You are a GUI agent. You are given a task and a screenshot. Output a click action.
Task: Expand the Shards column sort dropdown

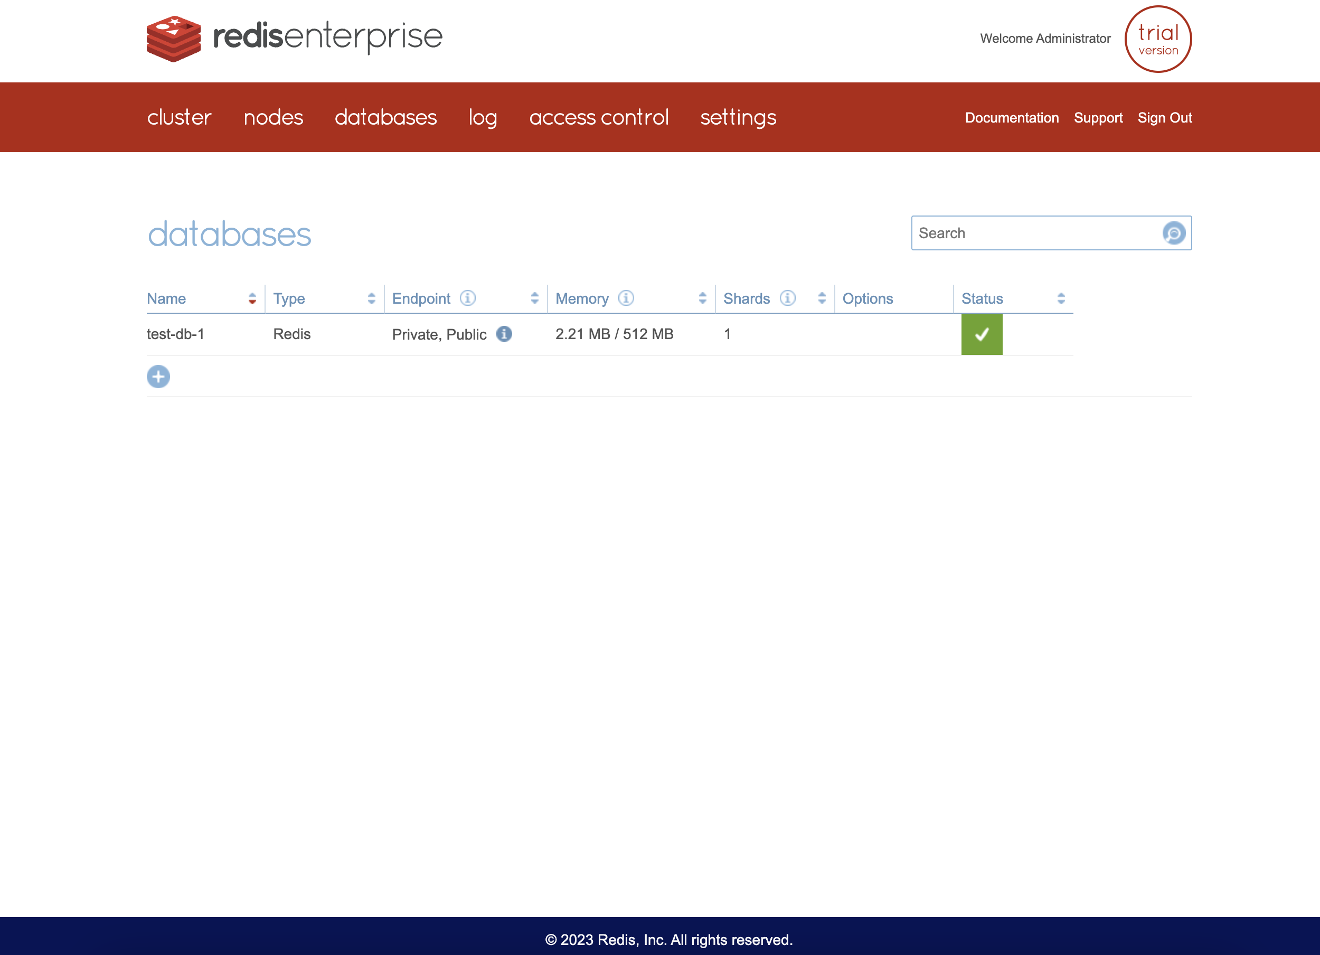(x=821, y=297)
